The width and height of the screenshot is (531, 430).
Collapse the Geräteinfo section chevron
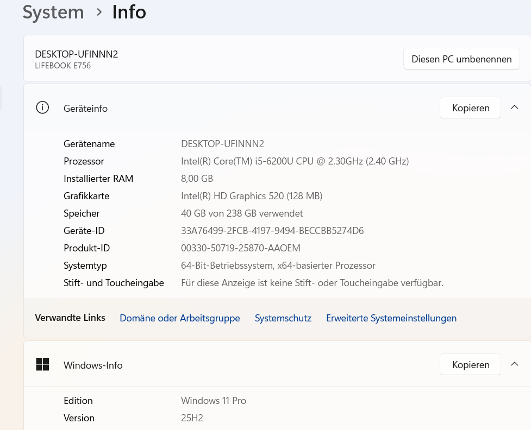(x=514, y=107)
